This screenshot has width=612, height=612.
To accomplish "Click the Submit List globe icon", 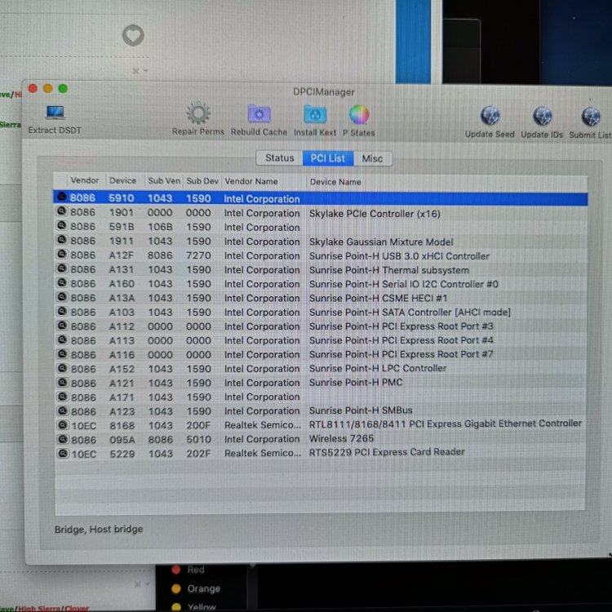I will (590, 117).
